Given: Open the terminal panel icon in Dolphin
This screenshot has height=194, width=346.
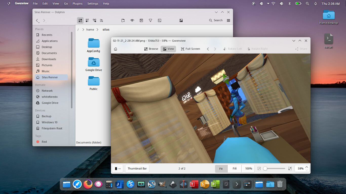Looking at the screenshot, I should [x=160, y=20].
